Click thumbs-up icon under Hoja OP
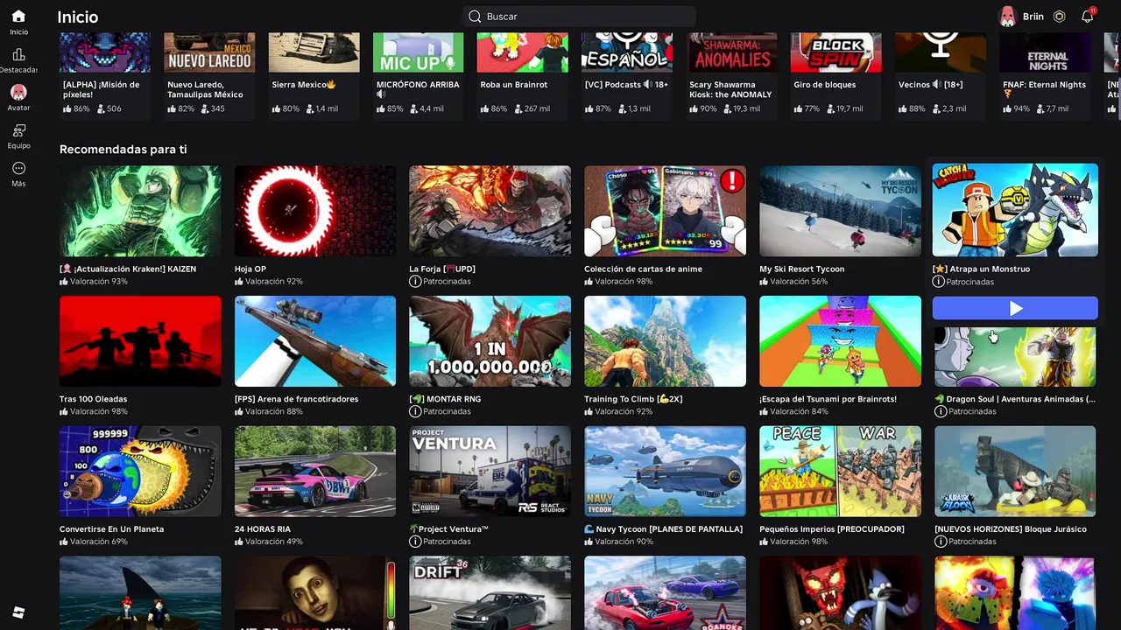The height and width of the screenshot is (630, 1121). (239, 282)
